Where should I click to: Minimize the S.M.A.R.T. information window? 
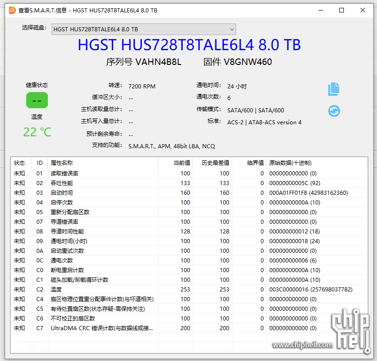[x=321, y=10]
